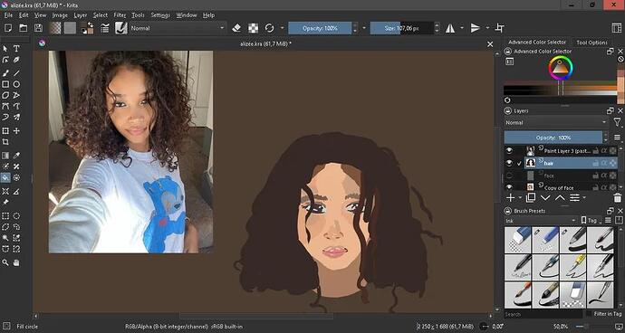Screen dimensions: 625x333
Task: Open the layer filter funnel menu
Action: click(618, 123)
